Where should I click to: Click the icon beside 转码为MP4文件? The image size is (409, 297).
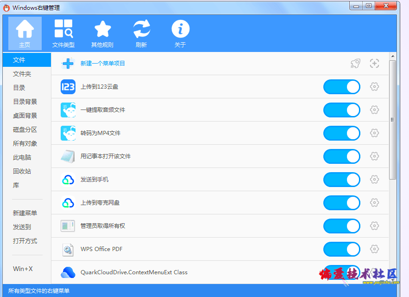pos(68,133)
